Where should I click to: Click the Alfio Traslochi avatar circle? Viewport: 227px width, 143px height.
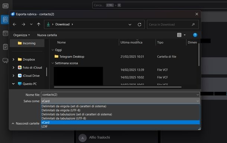point(83,138)
